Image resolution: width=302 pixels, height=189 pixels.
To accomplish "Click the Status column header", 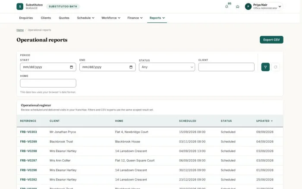I will pos(226,121).
